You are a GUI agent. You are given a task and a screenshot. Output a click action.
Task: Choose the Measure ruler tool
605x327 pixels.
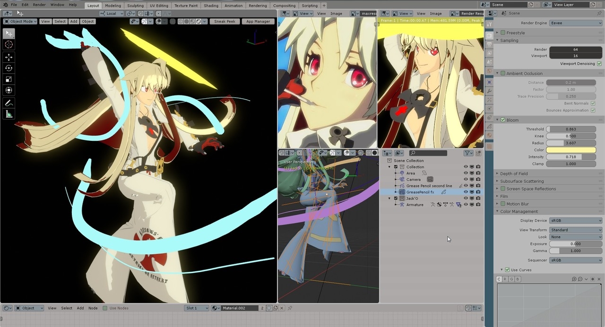(9, 114)
